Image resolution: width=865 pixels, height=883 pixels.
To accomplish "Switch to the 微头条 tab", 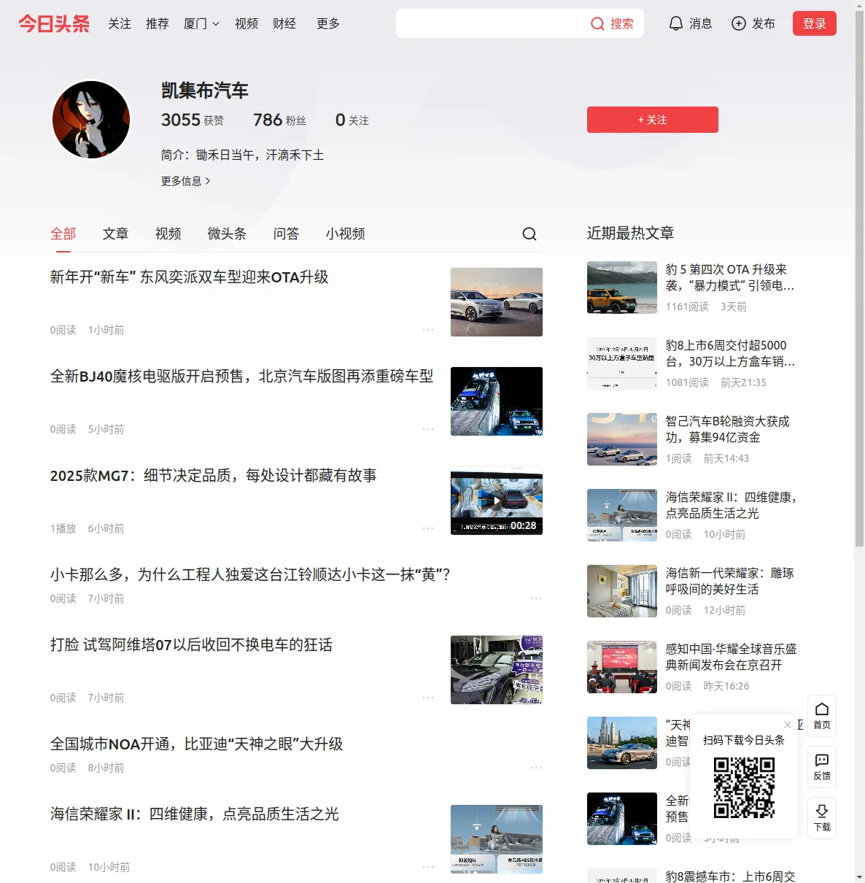I will 227,234.
